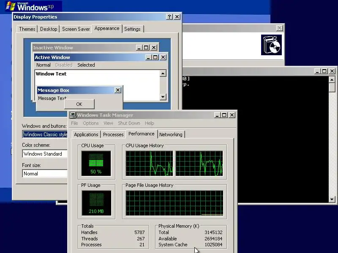
Task: Open the Shut Down menu in Task Manager
Action: pyautogui.click(x=129, y=123)
